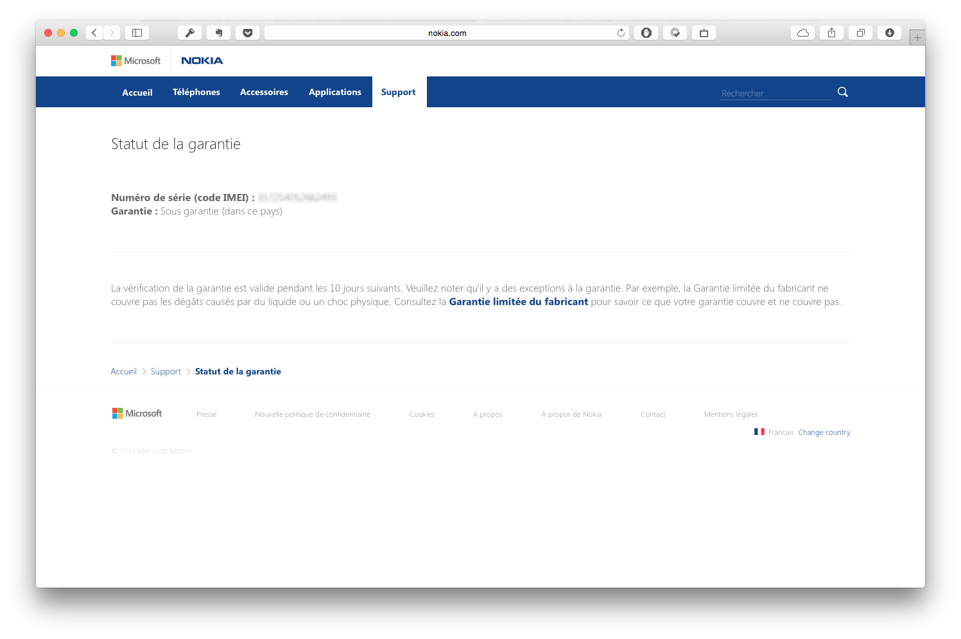Screen dimensions: 961x639
Task: Show all tabs overview icon
Action: pos(861,33)
